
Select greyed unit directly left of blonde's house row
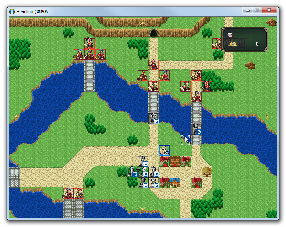[143, 161]
